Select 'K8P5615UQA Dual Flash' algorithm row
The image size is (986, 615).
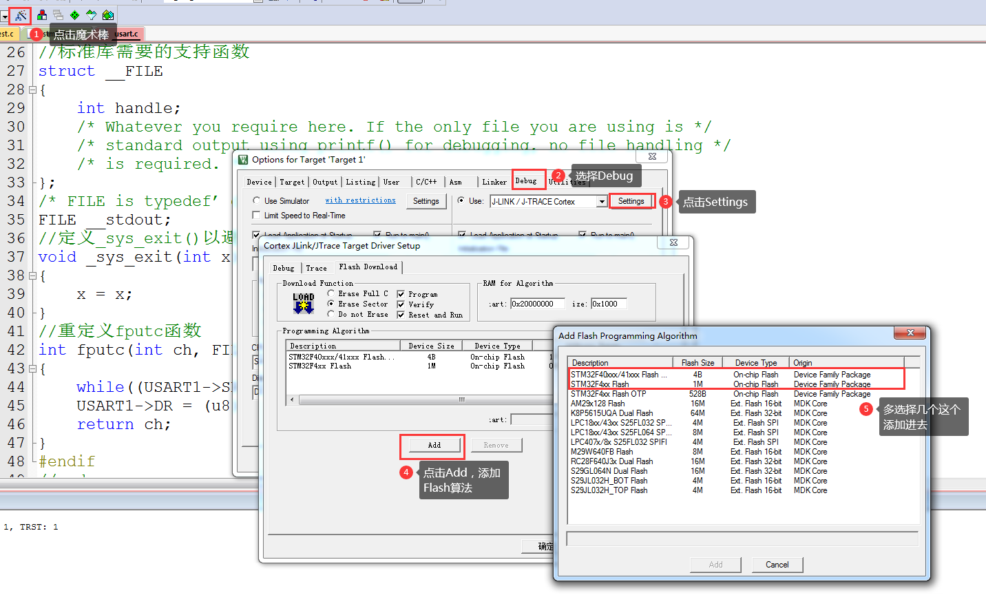point(737,413)
